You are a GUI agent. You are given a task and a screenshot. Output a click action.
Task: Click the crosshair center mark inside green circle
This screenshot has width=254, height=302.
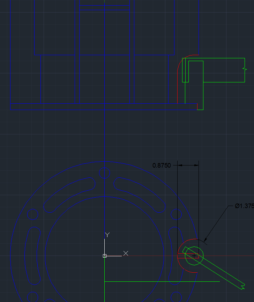(x=194, y=256)
